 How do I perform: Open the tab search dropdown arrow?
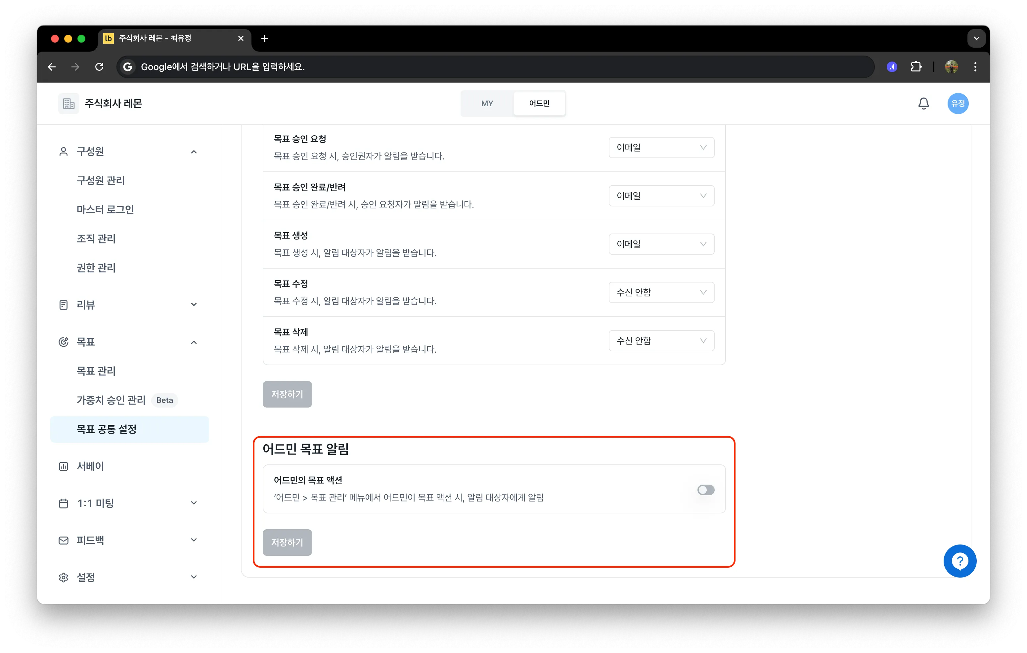[x=976, y=38]
